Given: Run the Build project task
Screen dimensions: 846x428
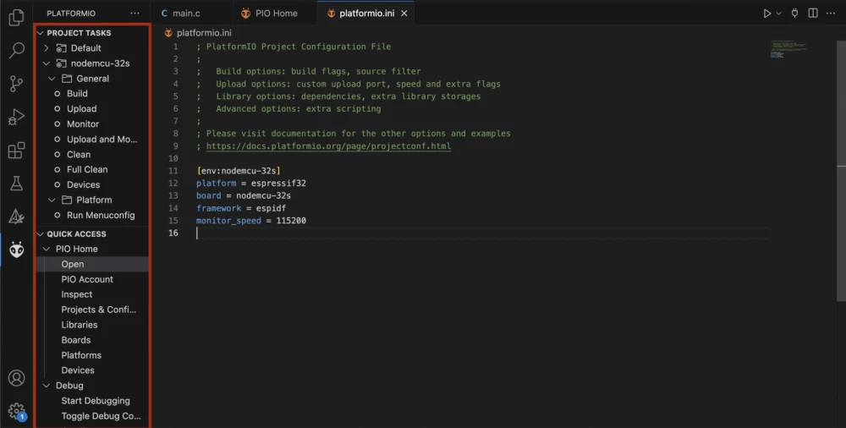Looking at the screenshot, I should click(77, 94).
